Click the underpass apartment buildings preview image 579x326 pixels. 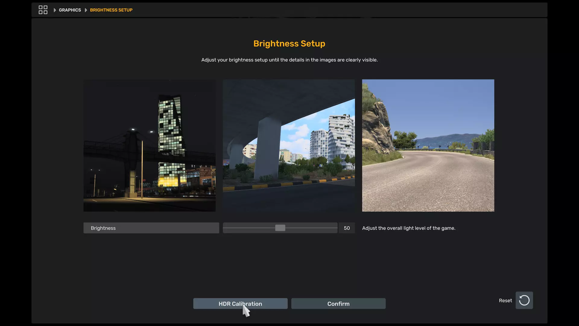click(x=289, y=145)
